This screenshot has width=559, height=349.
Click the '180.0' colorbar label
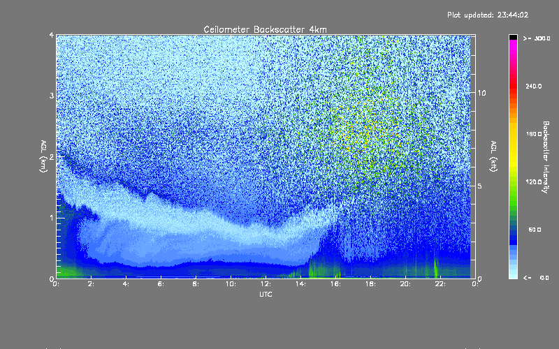[534, 134]
